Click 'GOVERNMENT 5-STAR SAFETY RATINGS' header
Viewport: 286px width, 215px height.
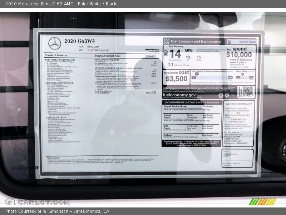pos(192,102)
